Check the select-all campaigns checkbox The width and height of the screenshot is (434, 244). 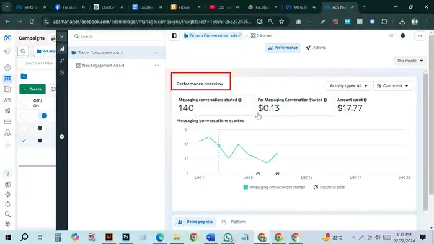click(24, 103)
